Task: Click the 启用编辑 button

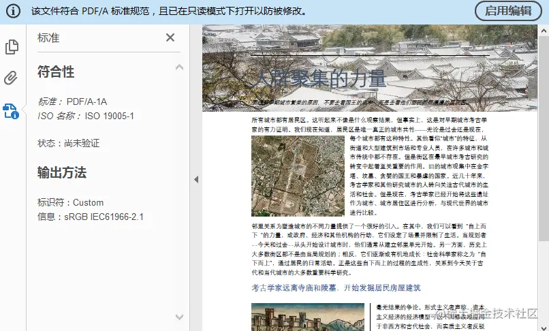Action: click(508, 11)
